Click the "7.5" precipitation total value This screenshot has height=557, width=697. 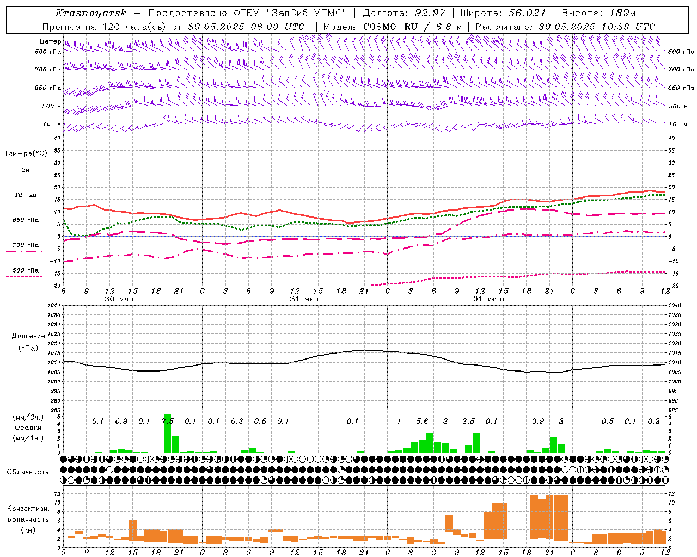[x=168, y=421]
